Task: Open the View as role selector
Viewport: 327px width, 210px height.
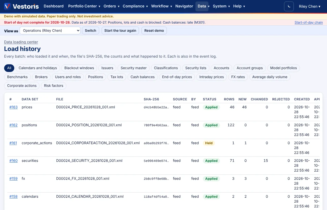Action: 50,30
